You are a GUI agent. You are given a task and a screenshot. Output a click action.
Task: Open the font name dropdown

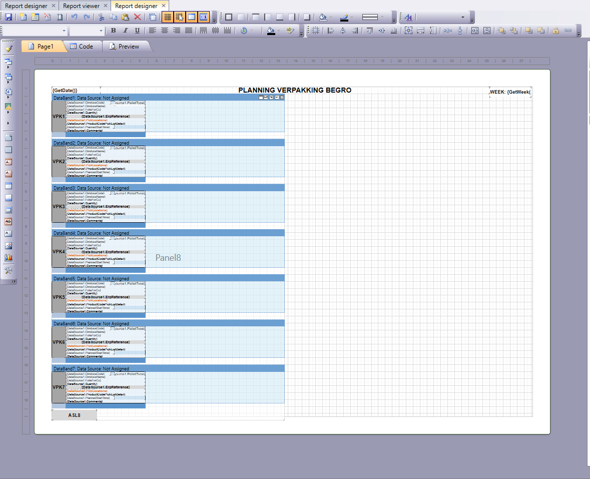tap(64, 31)
